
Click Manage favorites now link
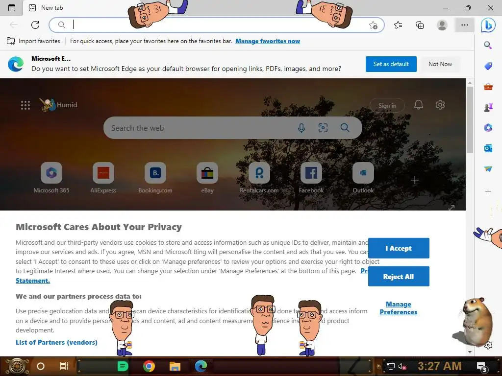268,41
